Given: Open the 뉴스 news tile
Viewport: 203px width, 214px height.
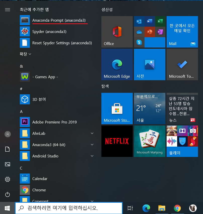Looking at the screenshot, I should tap(182, 108).
